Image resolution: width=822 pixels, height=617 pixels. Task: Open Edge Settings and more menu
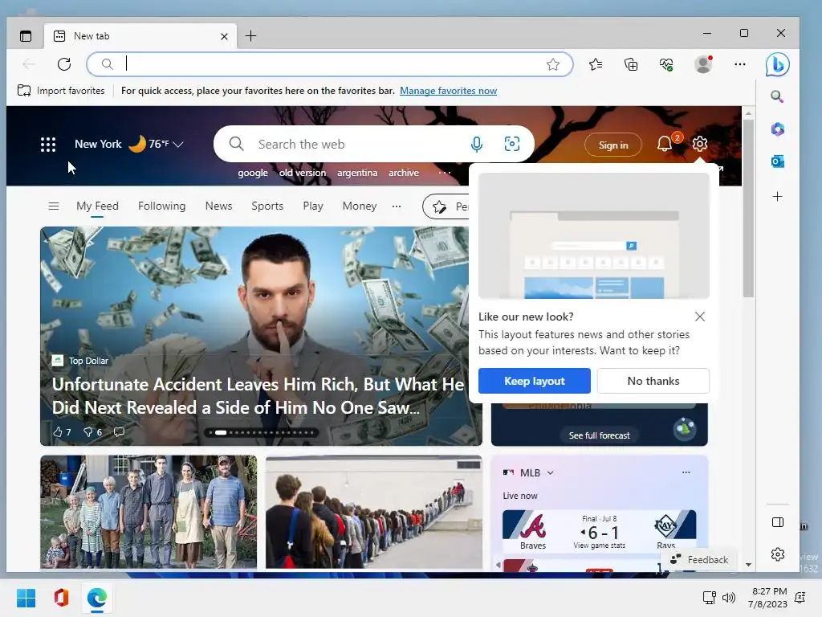pyautogui.click(x=739, y=64)
